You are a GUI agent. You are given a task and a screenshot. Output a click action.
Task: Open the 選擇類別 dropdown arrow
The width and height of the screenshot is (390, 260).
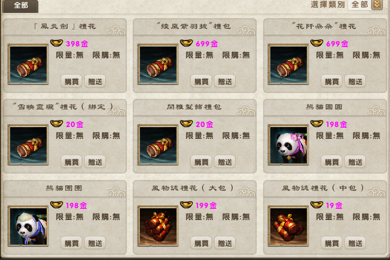[x=377, y=5]
